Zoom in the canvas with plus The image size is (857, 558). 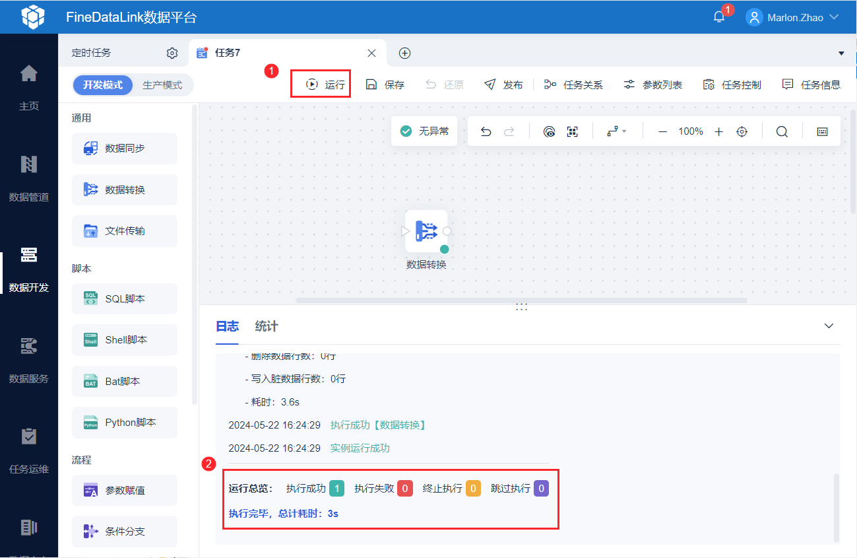tap(719, 131)
